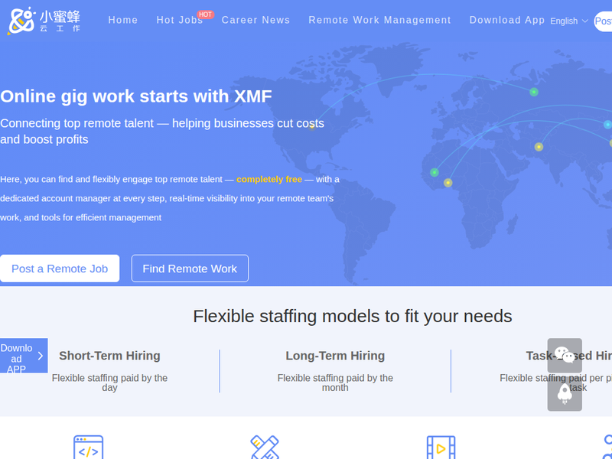Select Long-Term Hiring model
612x459 pixels.
(x=335, y=356)
